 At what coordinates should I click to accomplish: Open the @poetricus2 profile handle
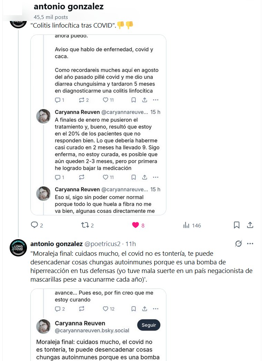(x=103, y=244)
